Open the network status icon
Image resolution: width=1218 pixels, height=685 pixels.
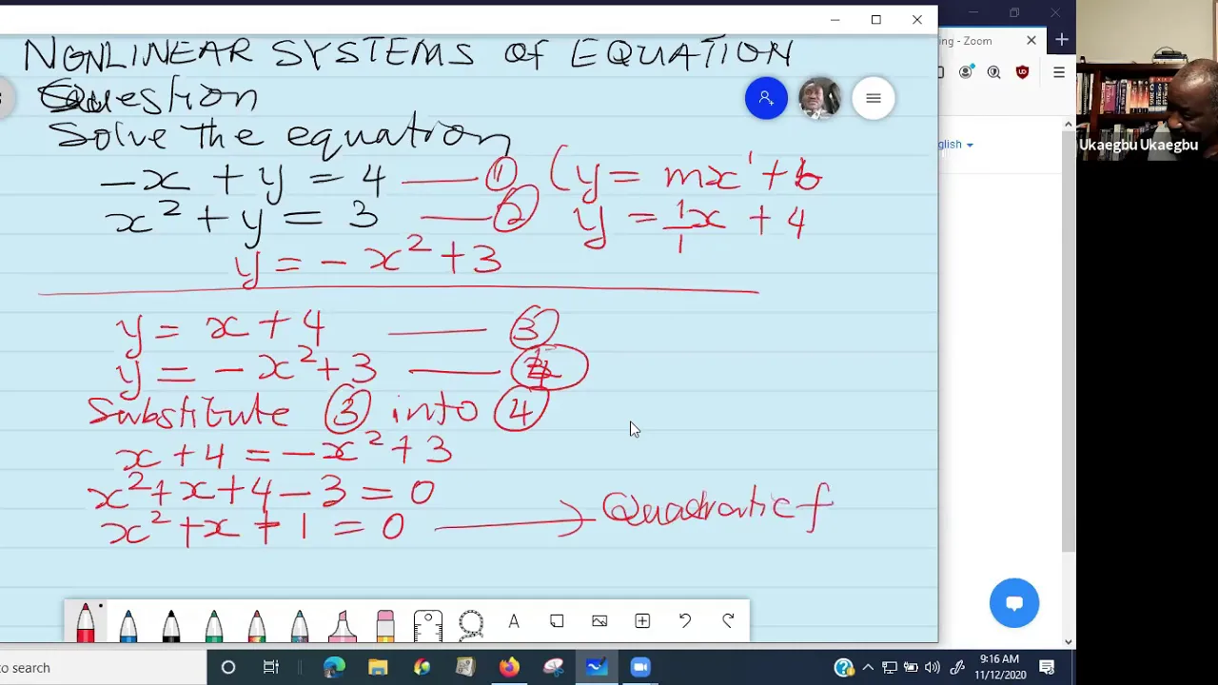click(890, 668)
